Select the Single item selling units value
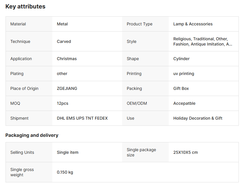242x185 pixels. (x=67, y=152)
